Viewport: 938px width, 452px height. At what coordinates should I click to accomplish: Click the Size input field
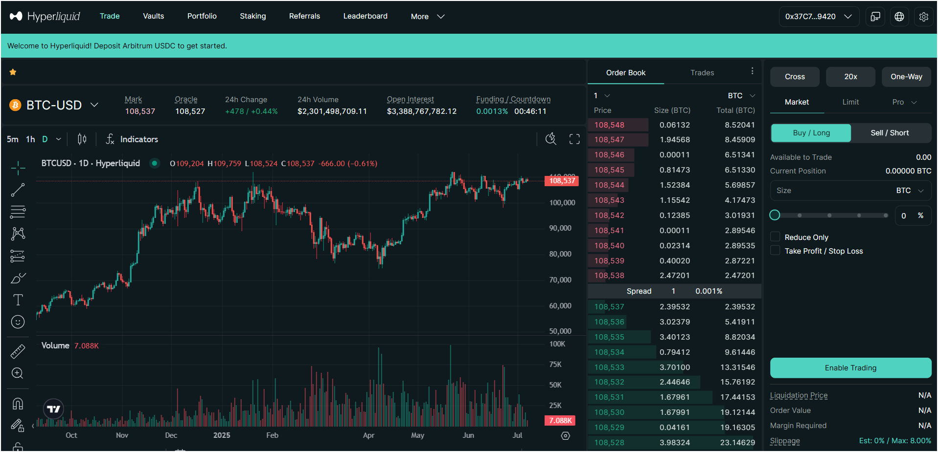pyautogui.click(x=850, y=191)
